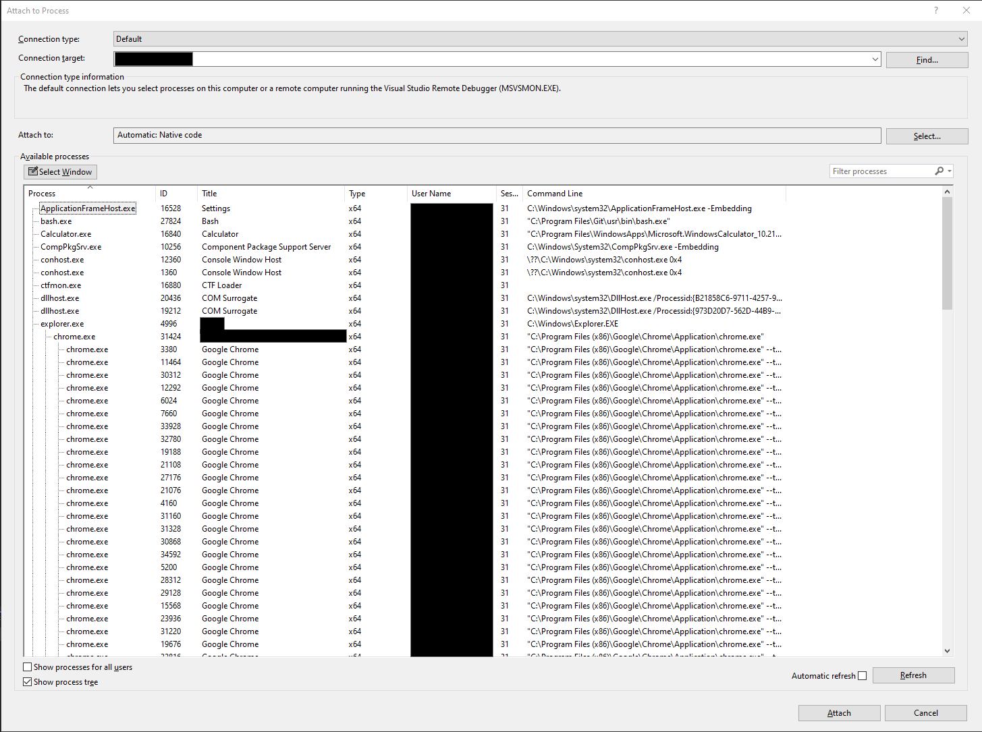982x732 pixels.
Task: Select the CompPkgSrv.exe process
Action: [x=71, y=247]
